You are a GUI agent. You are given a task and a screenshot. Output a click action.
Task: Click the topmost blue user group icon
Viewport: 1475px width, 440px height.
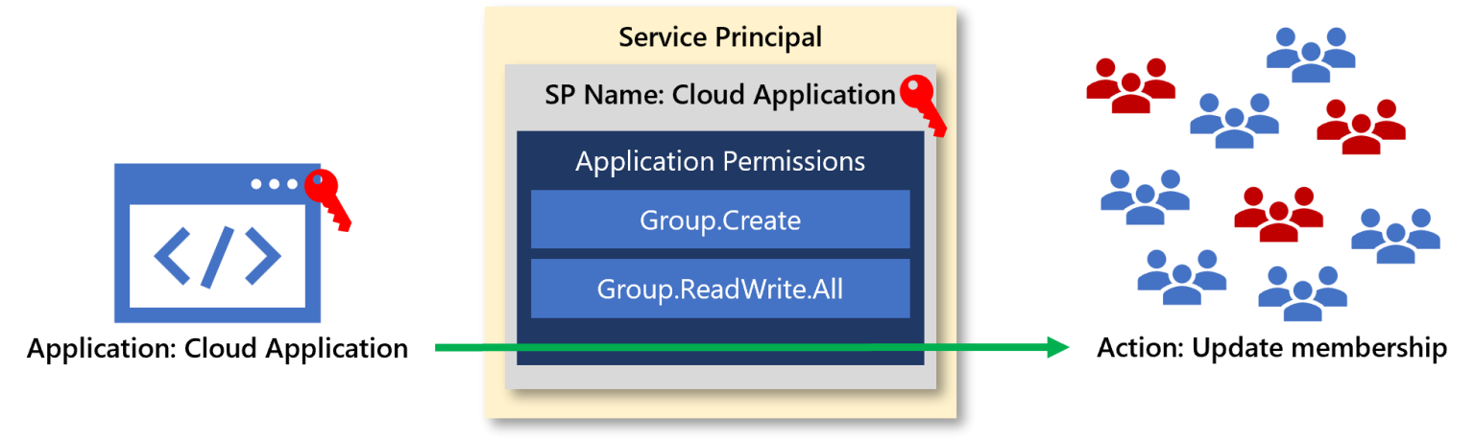tap(1310, 56)
